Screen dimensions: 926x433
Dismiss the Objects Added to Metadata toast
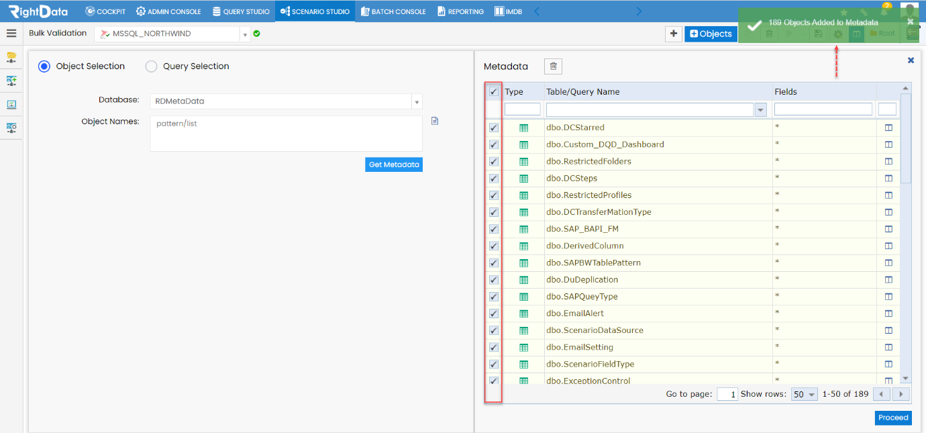pyautogui.click(x=911, y=21)
